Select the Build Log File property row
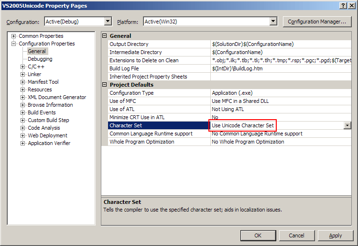Viewport: 358px width, 246px height. click(x=229, y=68)
